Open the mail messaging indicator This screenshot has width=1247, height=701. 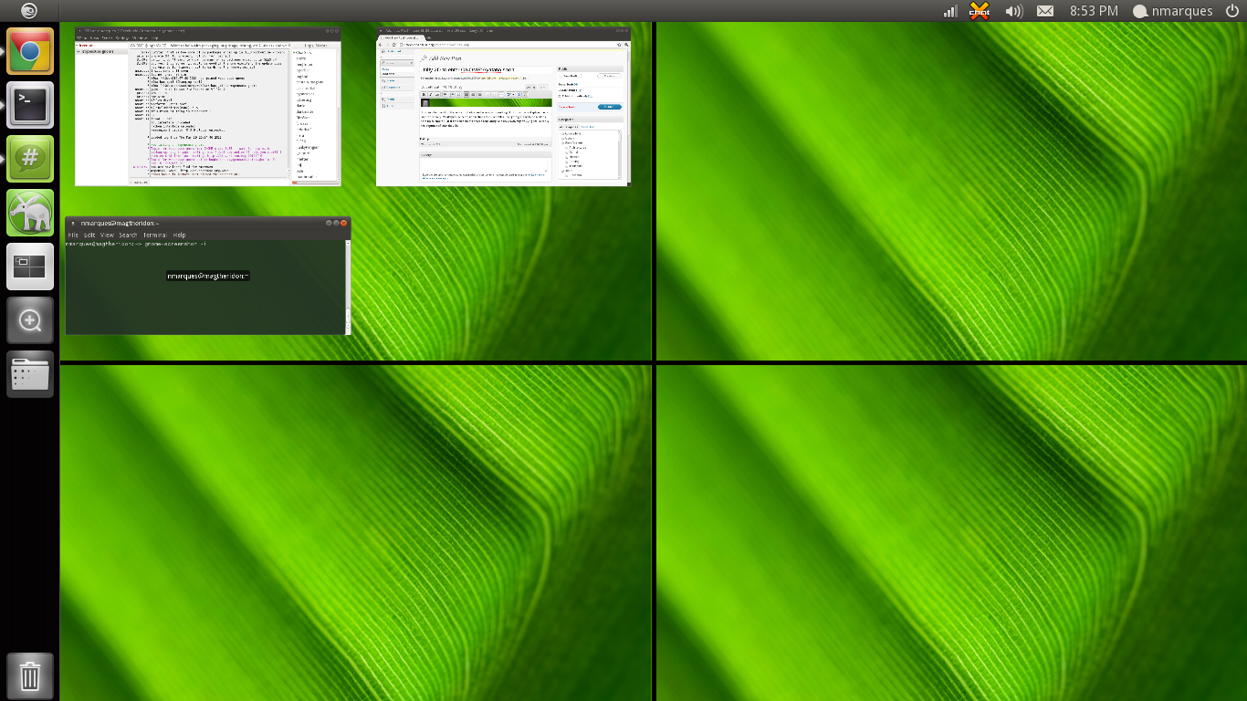[x=1045, y=11]
